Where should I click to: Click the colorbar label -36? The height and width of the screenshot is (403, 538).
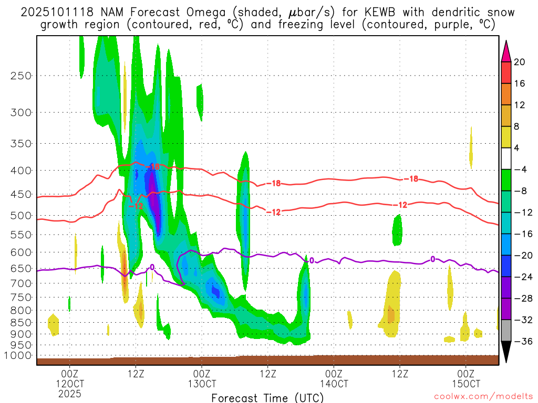point(523,341)
